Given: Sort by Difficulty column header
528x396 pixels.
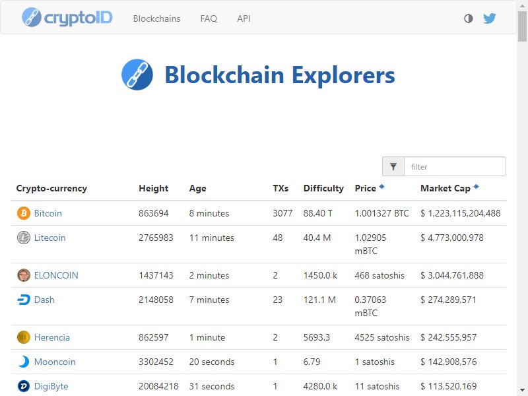Looking at the screenshot, I should [323, 188].
